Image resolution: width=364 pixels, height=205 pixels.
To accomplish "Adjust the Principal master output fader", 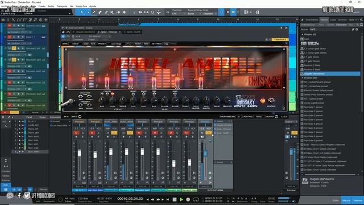I will 291,151.
